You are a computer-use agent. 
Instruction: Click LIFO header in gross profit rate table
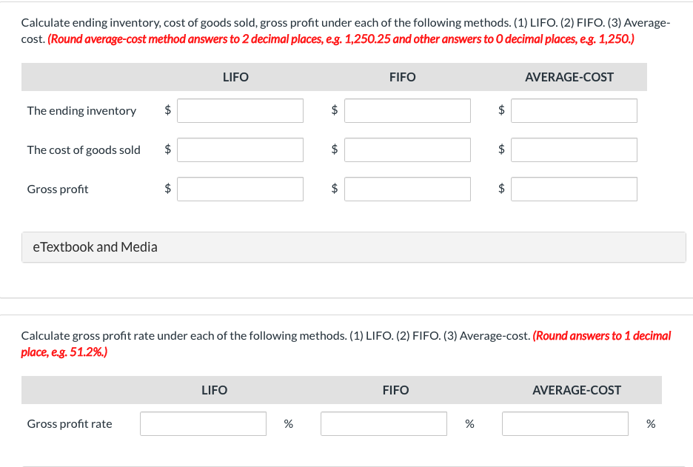click(215, 390)
